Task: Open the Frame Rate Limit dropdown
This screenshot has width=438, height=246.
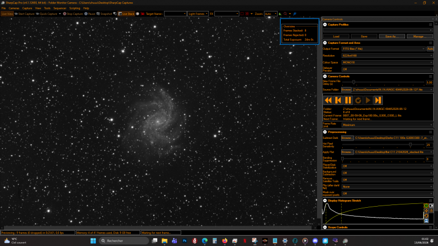Action: (x=388, y=125)
